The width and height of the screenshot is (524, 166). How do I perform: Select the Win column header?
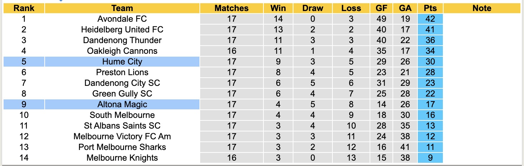[278, 8]
